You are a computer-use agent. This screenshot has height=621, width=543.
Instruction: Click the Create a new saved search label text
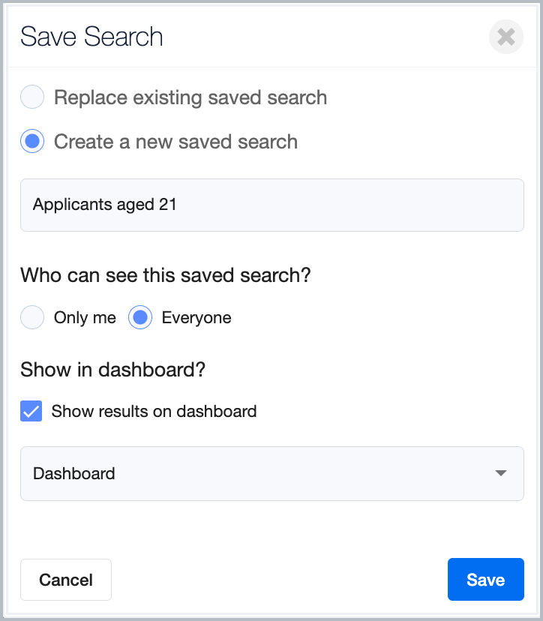(x=175, y=142)
